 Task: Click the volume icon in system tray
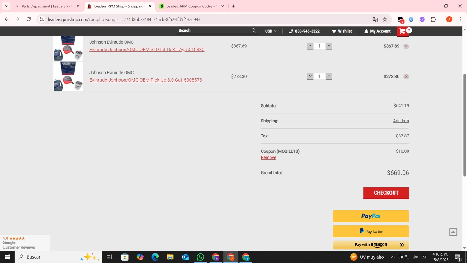point(415,257)
